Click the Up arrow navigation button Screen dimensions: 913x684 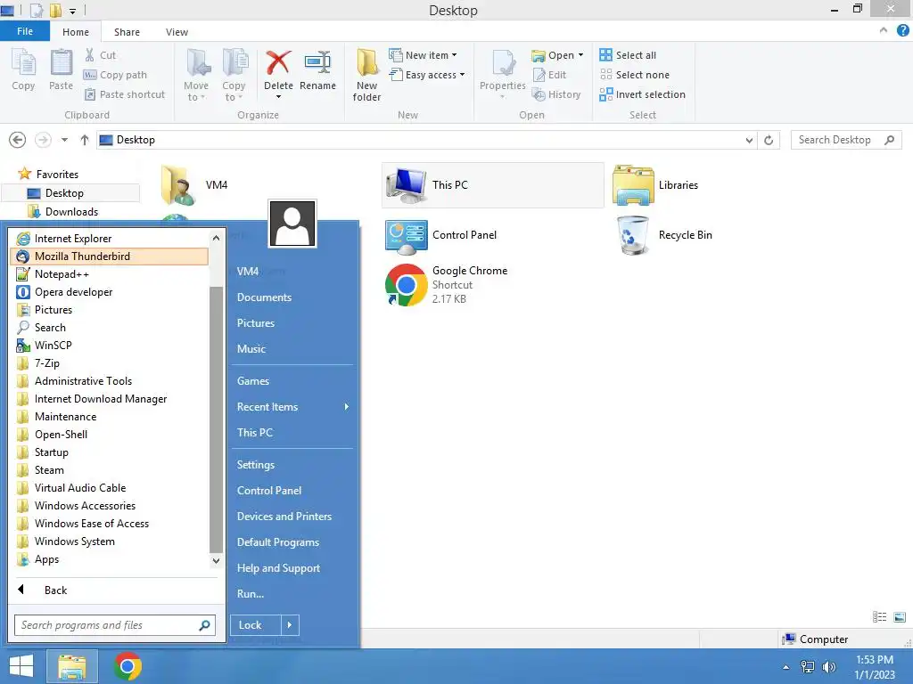[85, 140]
